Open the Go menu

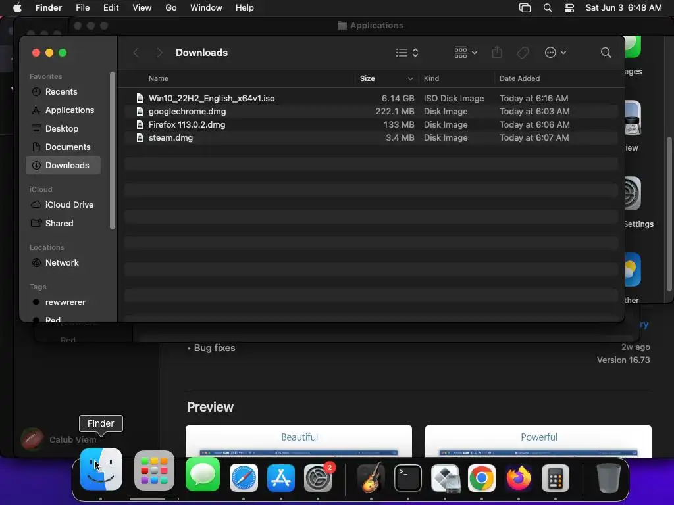(171, 8)
